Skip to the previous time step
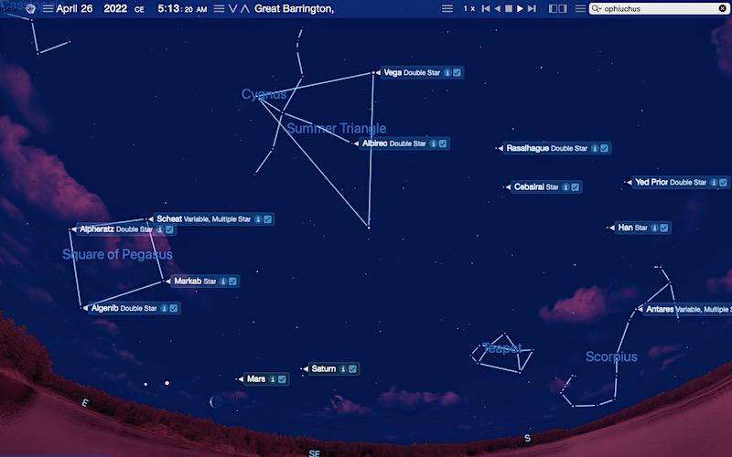The image size is (732, 457). tap(485, 8)
